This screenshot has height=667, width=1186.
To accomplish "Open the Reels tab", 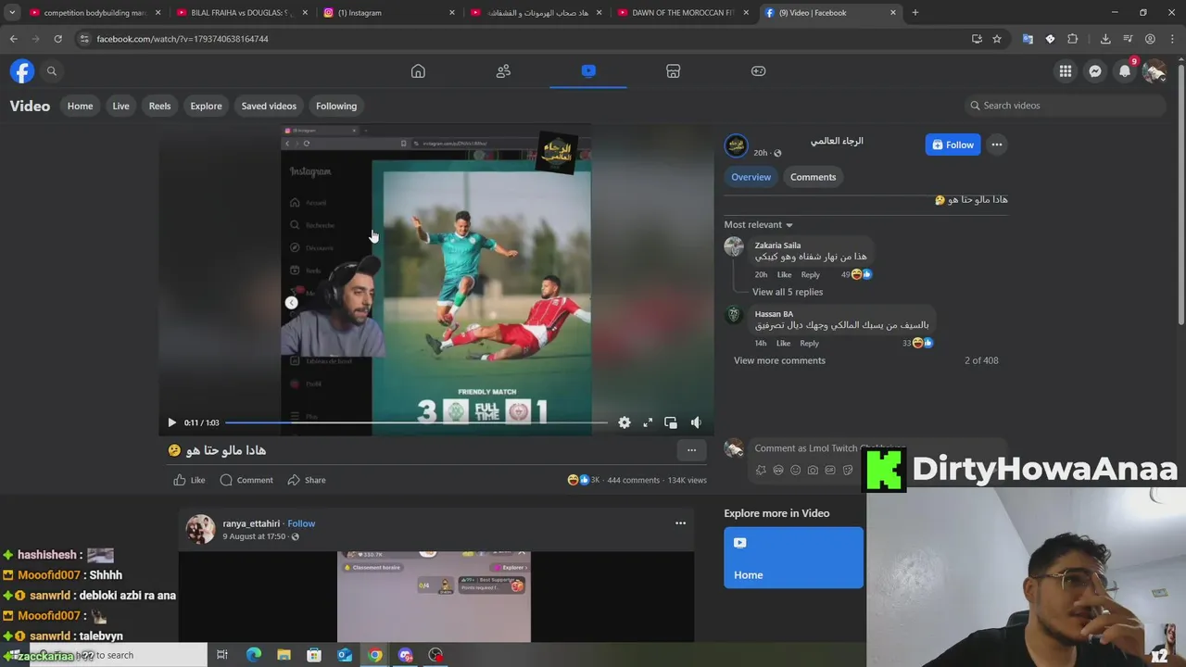I will tap(159, 106).
